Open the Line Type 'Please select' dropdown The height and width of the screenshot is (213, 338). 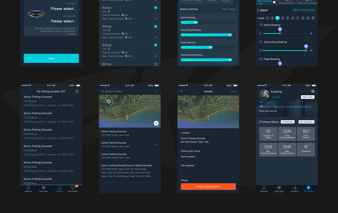[x=63, y=9]
